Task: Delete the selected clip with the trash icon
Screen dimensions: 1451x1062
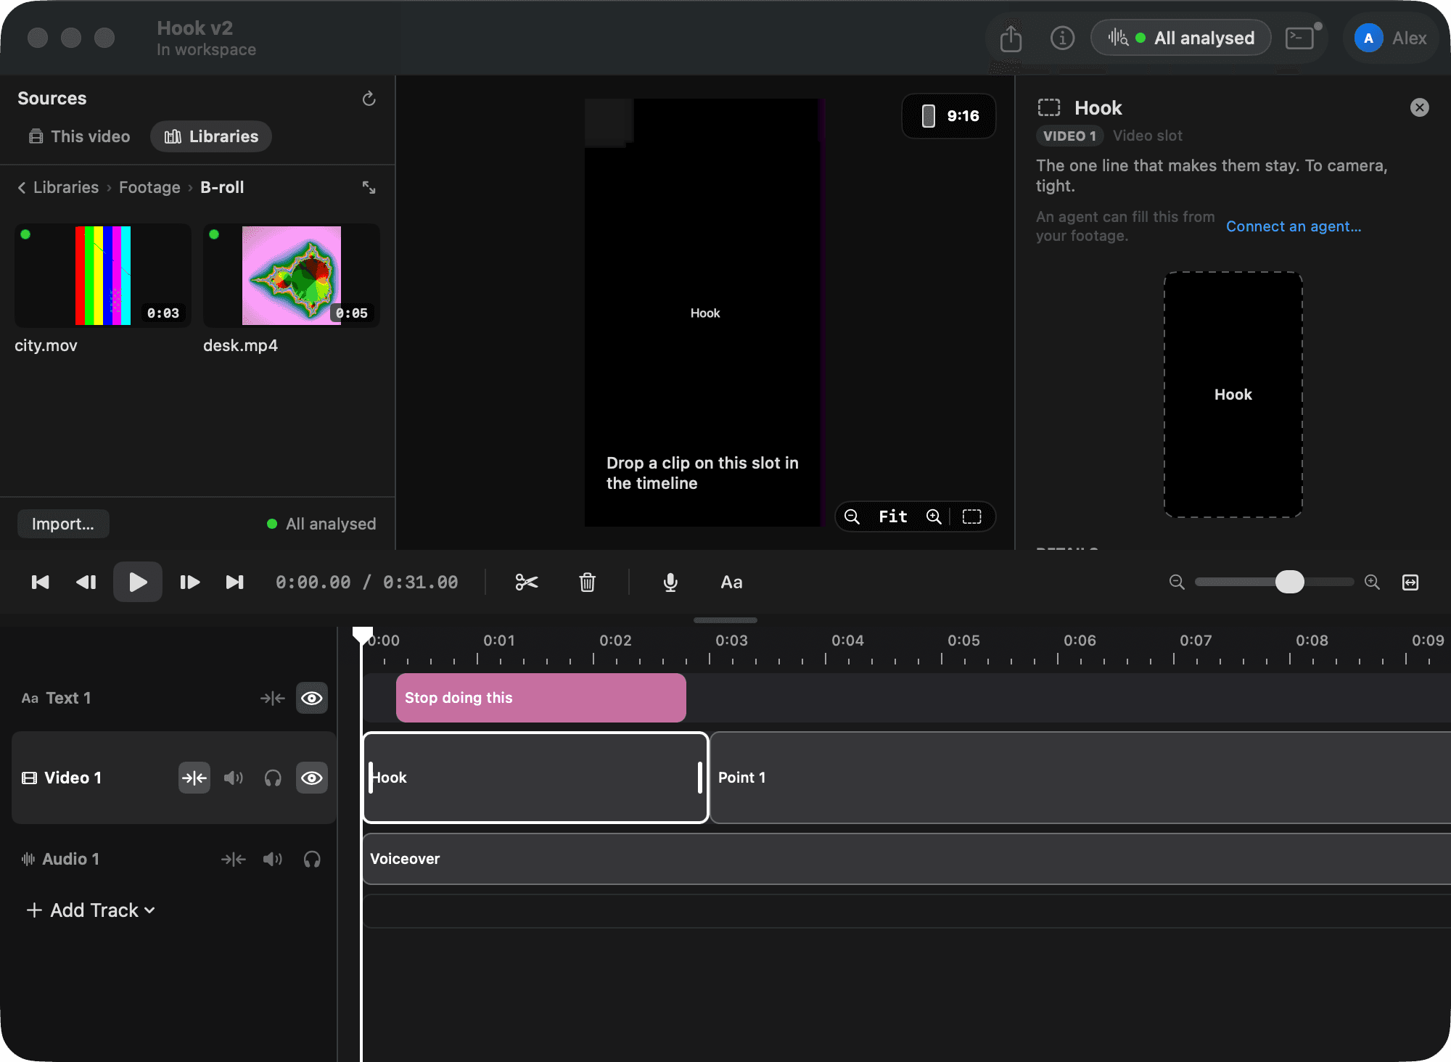Action: pos(588,582)
